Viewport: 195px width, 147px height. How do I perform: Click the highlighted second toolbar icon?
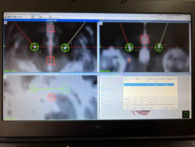tap(8, 17)
